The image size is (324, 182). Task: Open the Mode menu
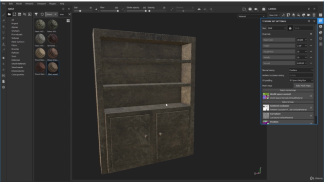19,4
